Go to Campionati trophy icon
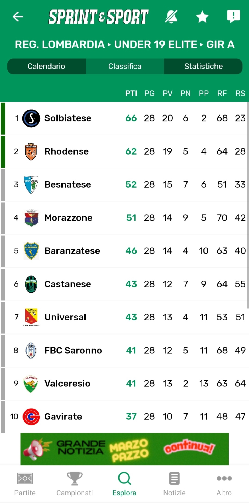 coord(75,484)
